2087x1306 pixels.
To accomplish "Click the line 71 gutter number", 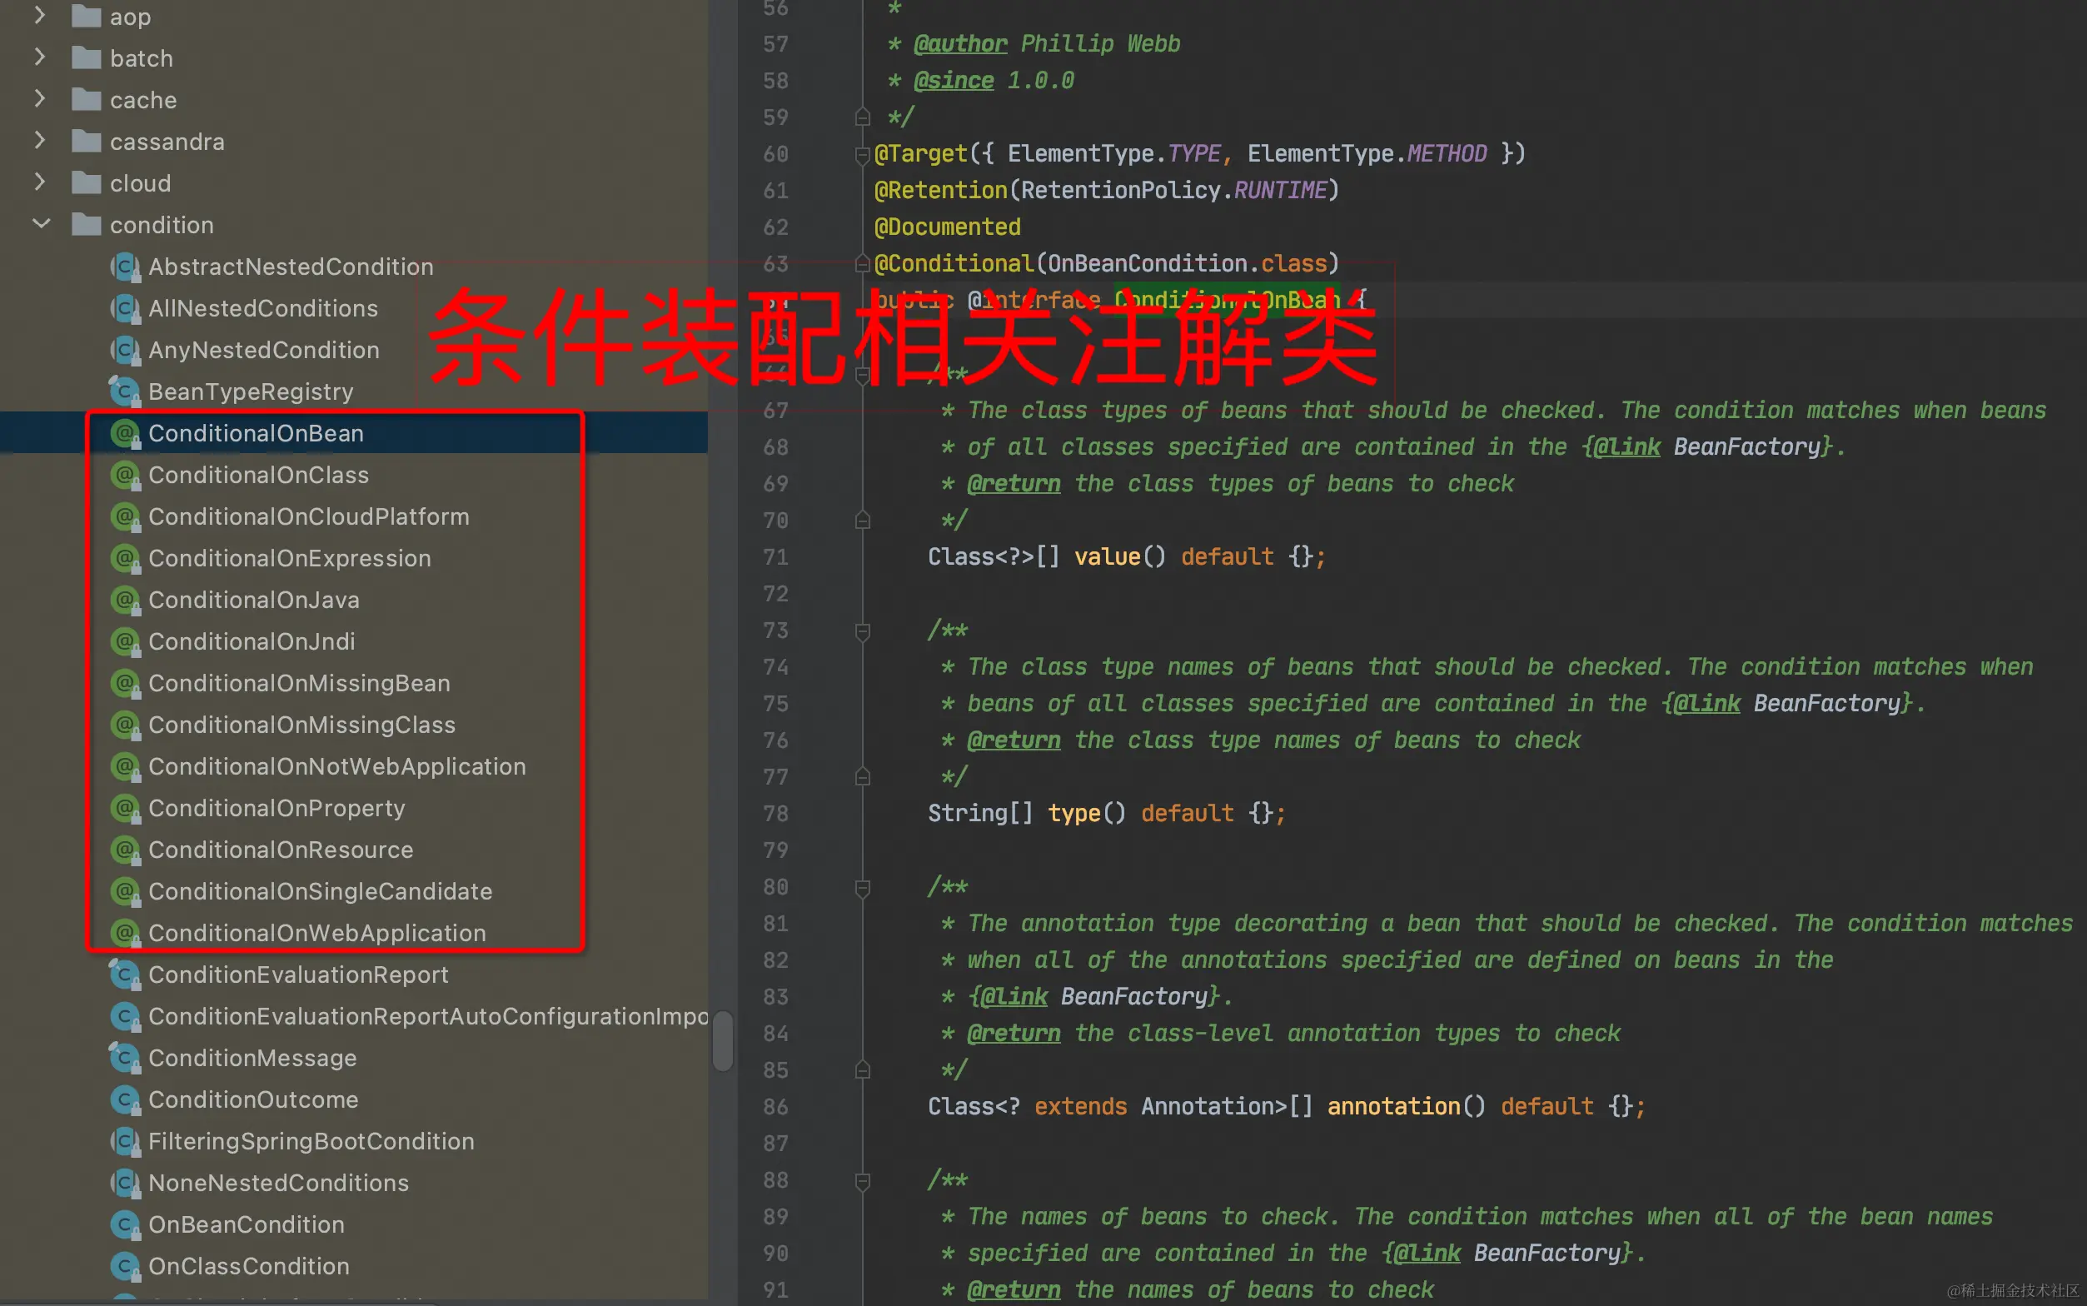I will click(x=775, y=557).
